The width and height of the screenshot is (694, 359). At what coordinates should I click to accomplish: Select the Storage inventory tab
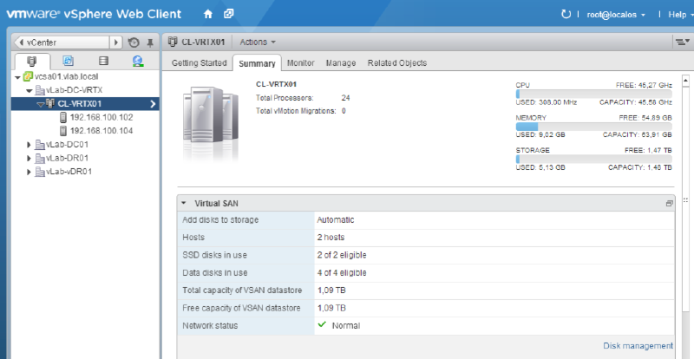pyautogui.click(x=103, y=61)
